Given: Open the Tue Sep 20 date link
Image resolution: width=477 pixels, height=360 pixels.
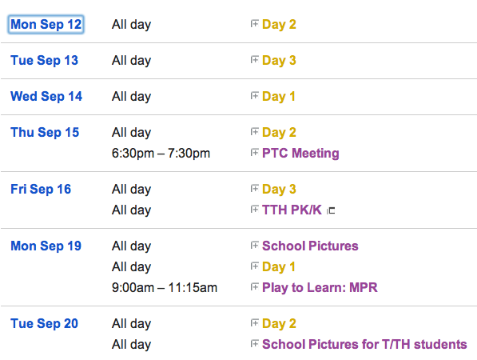Looking at the screenshot, I should click(x=45, y=323).
